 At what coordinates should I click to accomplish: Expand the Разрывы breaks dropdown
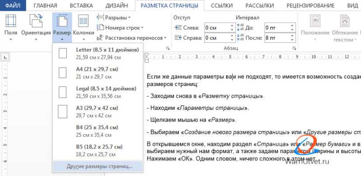coord(114,17)
